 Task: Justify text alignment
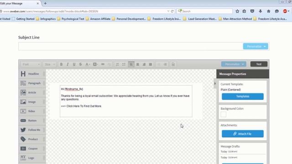tap(151, 64)
